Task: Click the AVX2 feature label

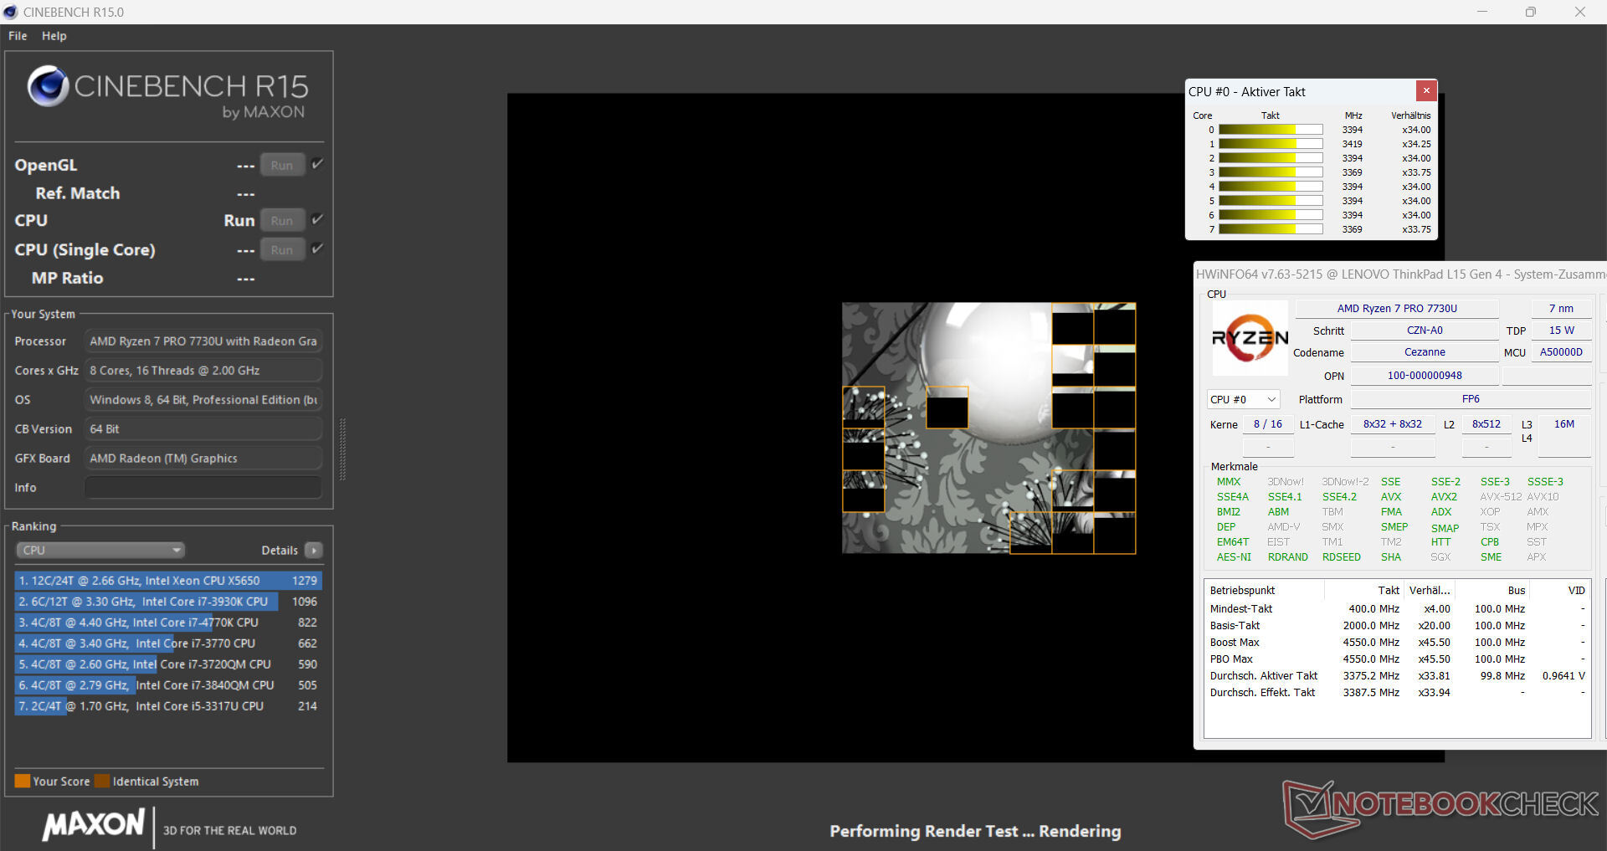Action: point(1444,497)
